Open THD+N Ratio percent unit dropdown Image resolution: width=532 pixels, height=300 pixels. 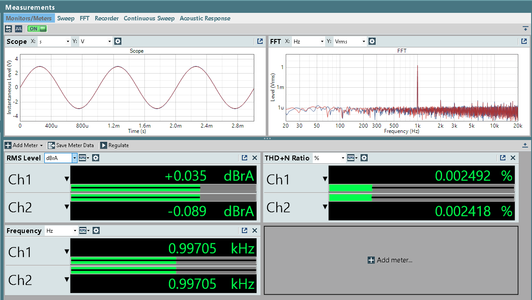[329, 158]
